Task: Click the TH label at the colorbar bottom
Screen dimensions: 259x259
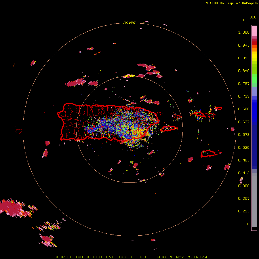Action: (247, 224)
